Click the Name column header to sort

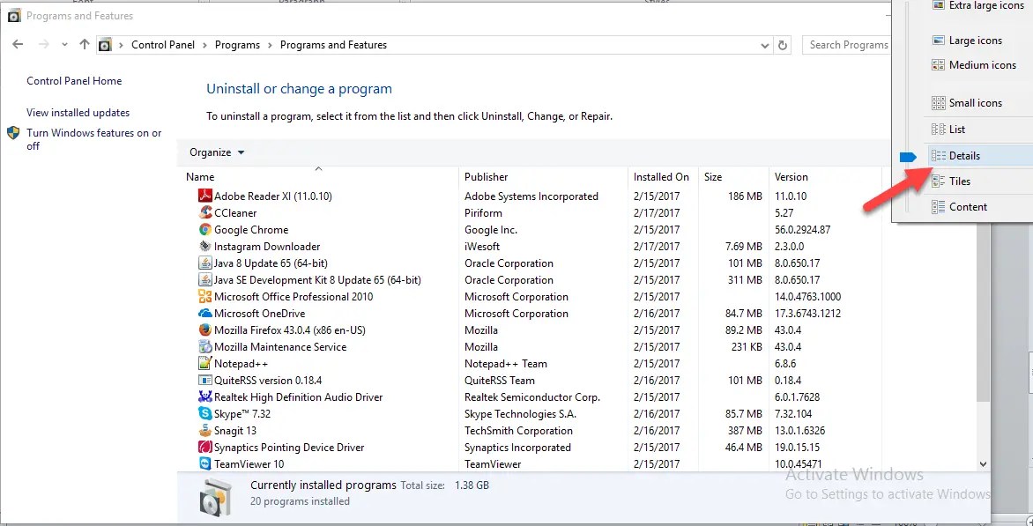pyautogui.click(x=199, y=176)
